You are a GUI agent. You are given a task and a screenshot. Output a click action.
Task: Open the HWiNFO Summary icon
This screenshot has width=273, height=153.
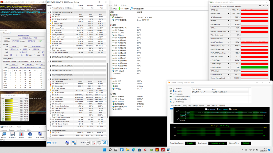point(4,134)
